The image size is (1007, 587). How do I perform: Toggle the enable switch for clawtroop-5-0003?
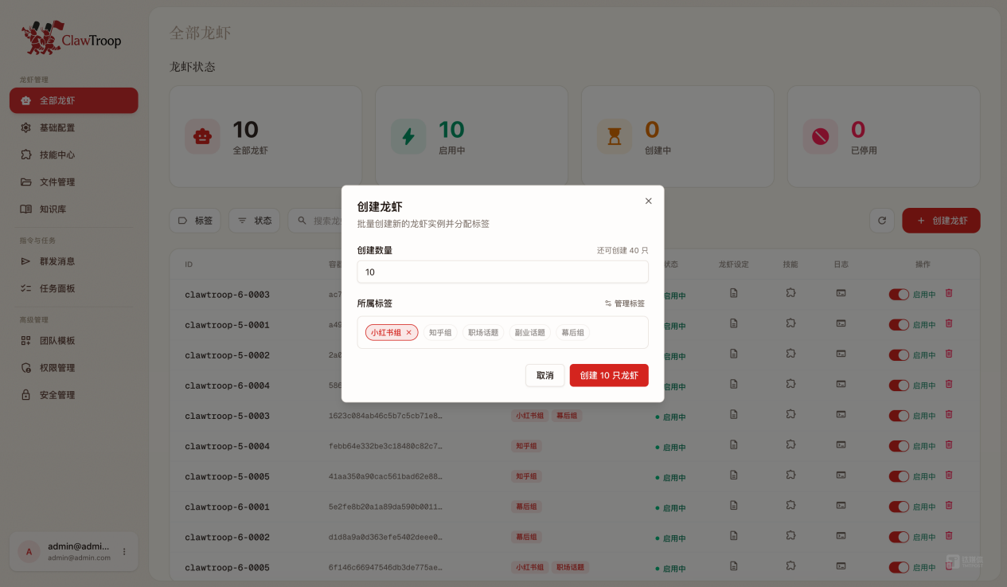(899, 415)
